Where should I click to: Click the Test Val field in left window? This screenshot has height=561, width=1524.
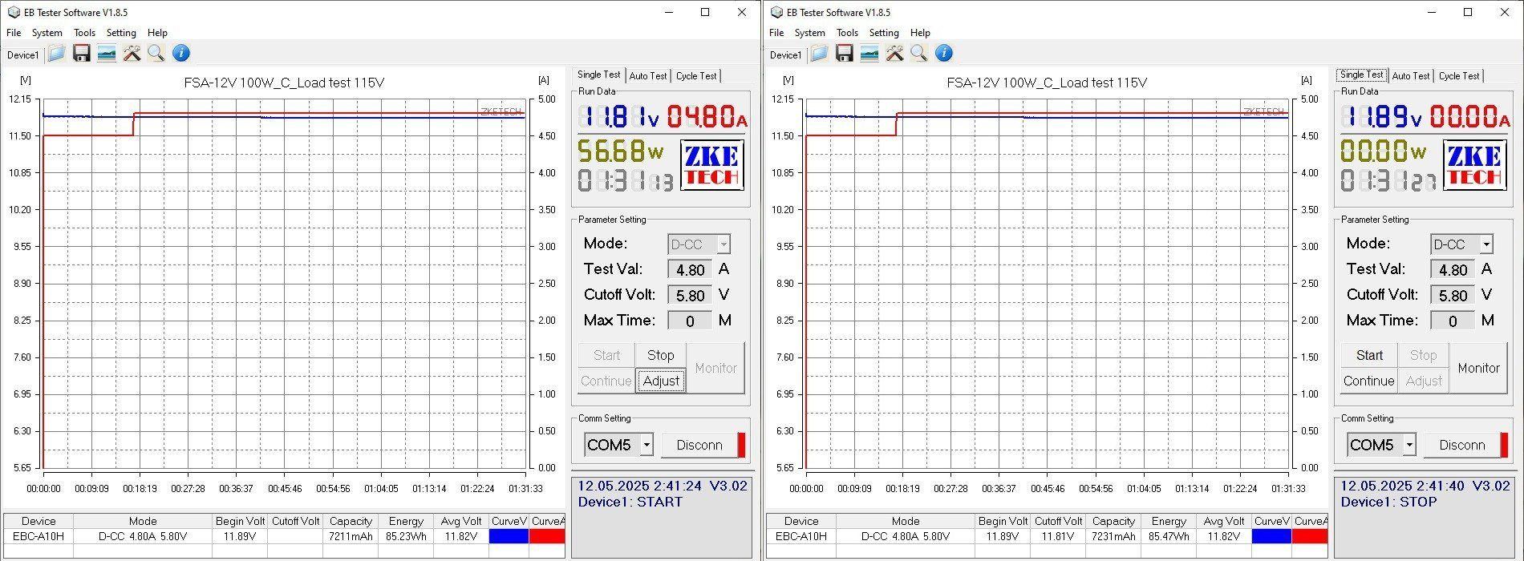[x=690, y=270]
